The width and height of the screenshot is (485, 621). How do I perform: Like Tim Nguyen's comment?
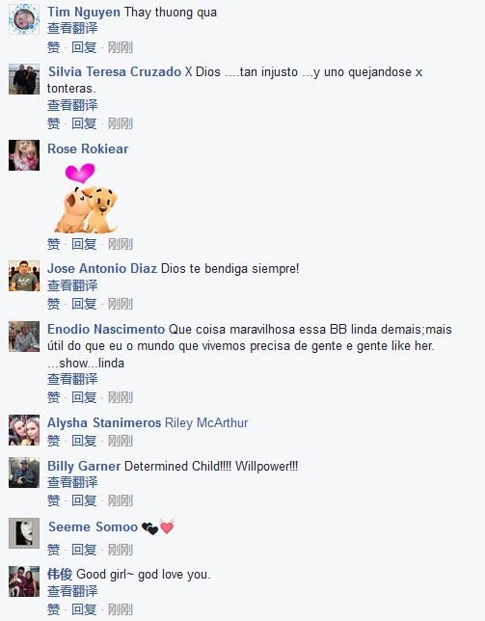pyautogui.click(x=53, y=47)
